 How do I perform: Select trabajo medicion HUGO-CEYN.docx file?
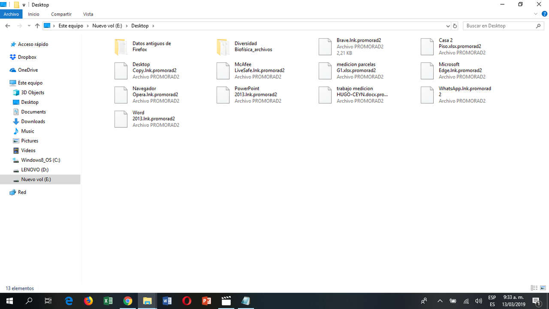(353, 95)
